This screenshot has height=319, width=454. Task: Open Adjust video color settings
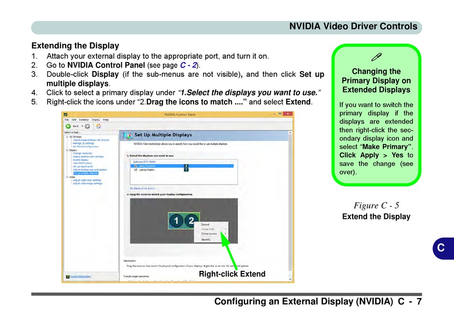[87, 180]
